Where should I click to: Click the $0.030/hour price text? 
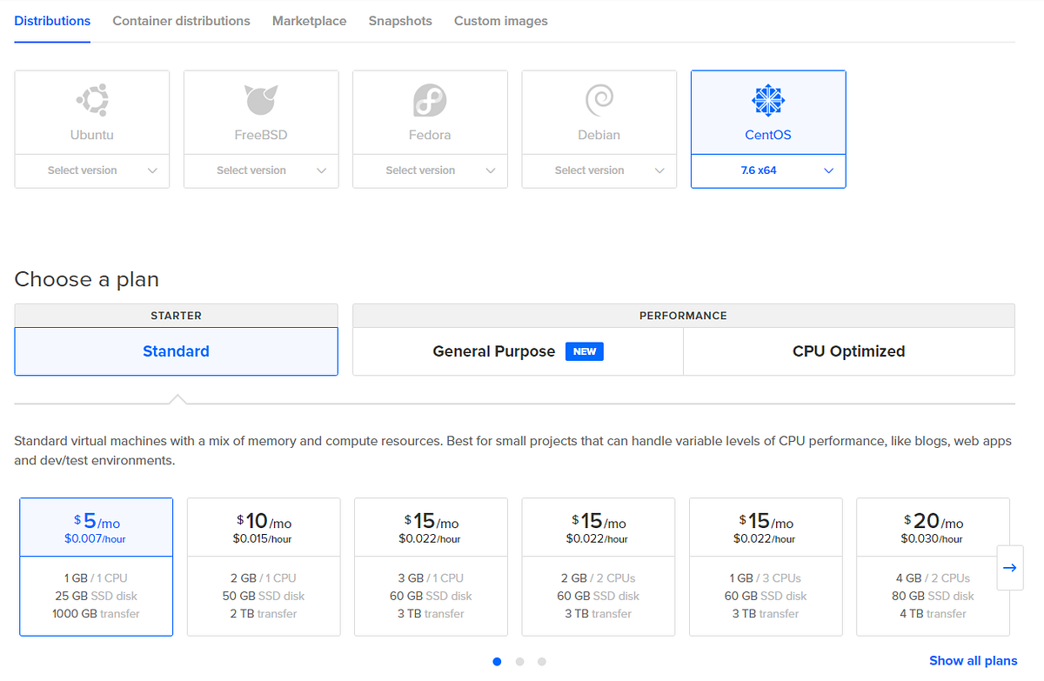(932, 539)
